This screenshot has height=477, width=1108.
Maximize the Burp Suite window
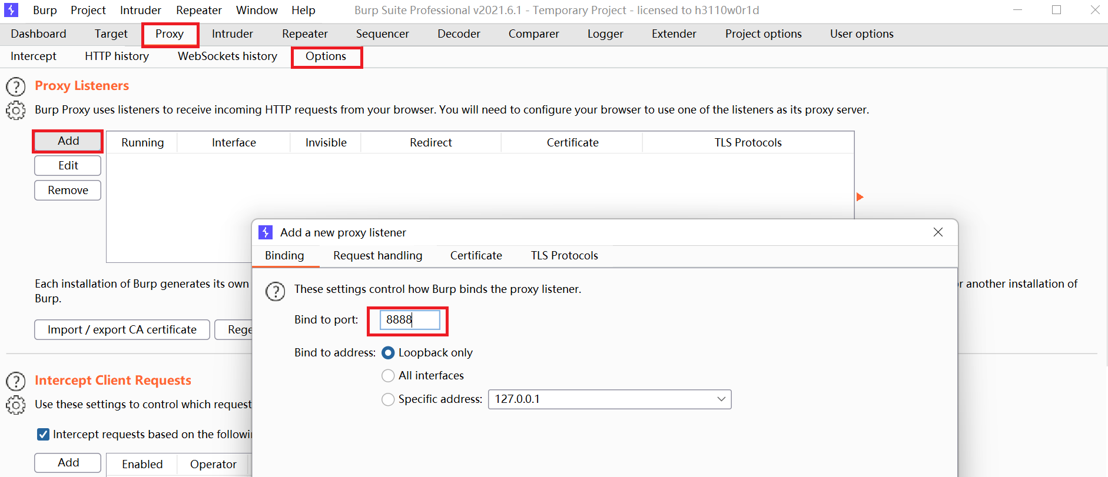1056,10
